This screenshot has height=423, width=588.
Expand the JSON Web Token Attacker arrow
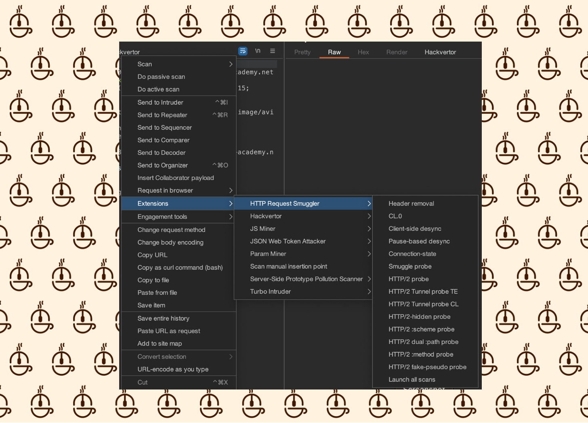[369, 241]
